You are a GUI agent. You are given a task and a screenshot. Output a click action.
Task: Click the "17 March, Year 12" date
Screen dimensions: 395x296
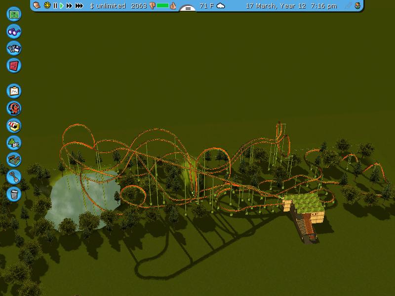tap(276, 6)
